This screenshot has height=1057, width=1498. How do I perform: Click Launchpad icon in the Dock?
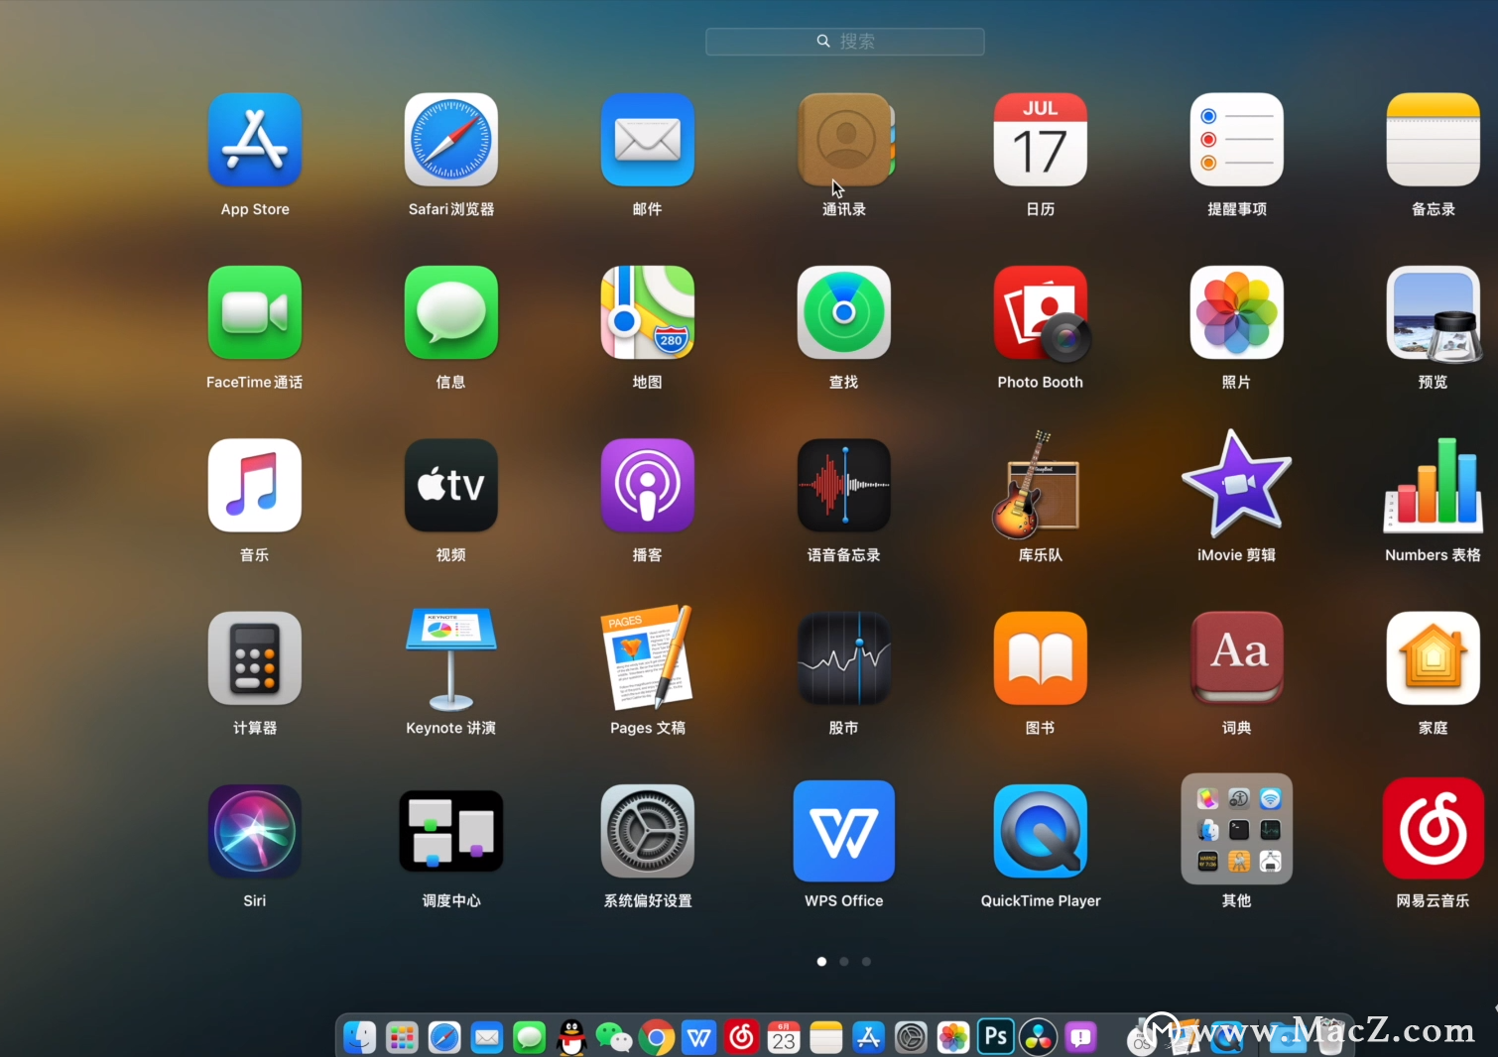(x=402, y=1037)
